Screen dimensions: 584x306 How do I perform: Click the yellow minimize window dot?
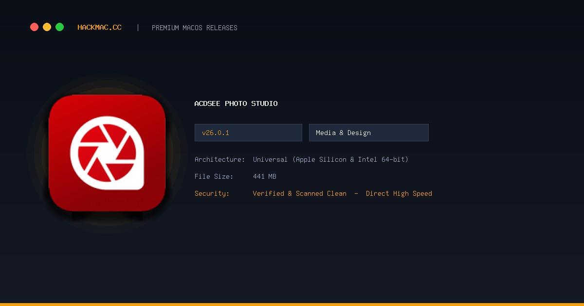pos(47,27)
